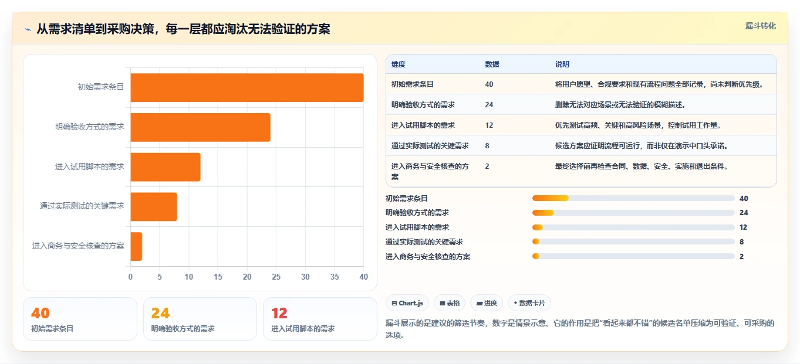Click the table value 40
800x364 pixels.
pos(490,84)
